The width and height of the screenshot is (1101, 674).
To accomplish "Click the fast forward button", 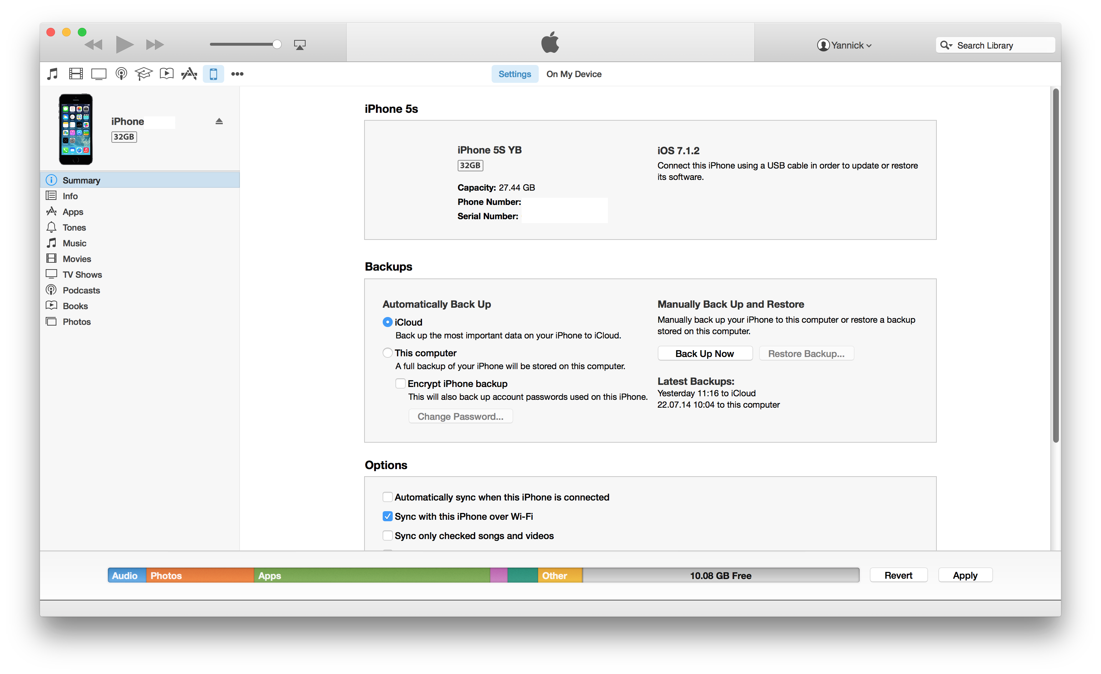I will [x=155, y=45].
